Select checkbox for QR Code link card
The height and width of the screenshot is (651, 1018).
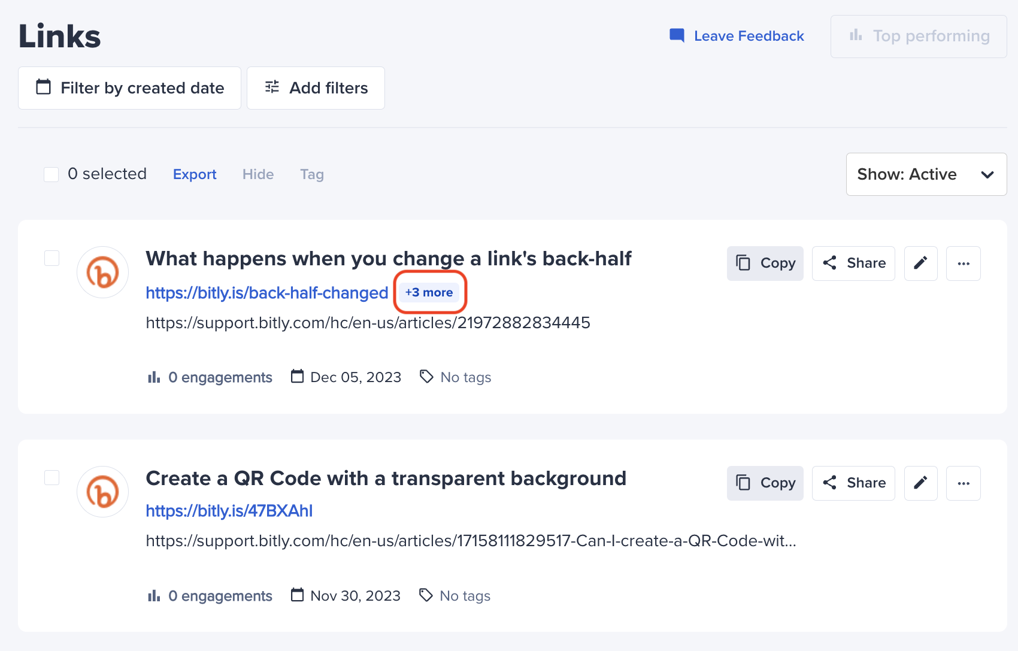52,477
